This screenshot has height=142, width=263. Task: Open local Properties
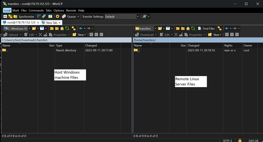[58, 35]
